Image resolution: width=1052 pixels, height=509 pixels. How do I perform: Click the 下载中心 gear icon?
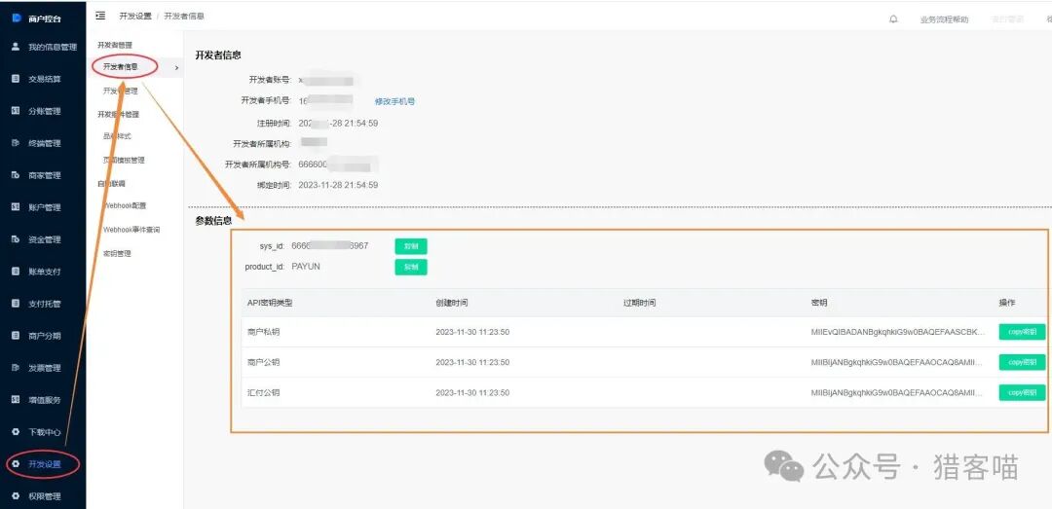coord(16,432)
